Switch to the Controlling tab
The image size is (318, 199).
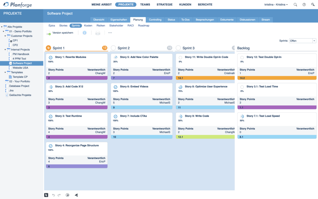pyautogui.click(x=155, y=20)
